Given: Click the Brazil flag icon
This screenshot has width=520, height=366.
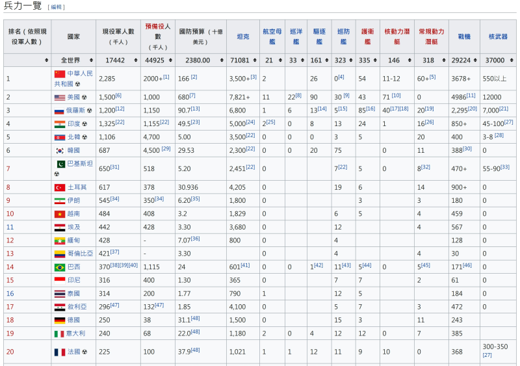Looking at the screenshot, I should 60,267.
